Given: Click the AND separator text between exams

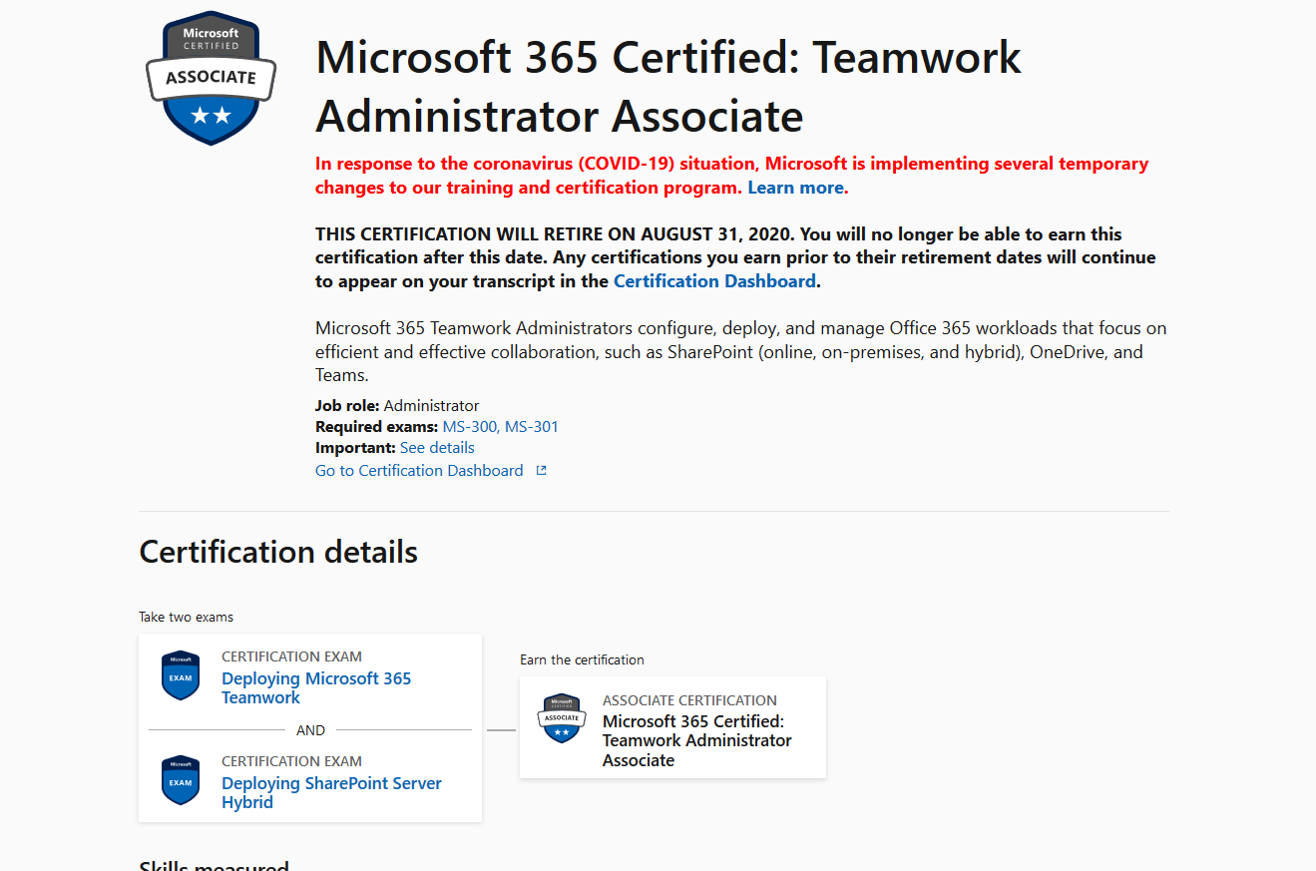Looking at the screenshot, I should [310, 730].
